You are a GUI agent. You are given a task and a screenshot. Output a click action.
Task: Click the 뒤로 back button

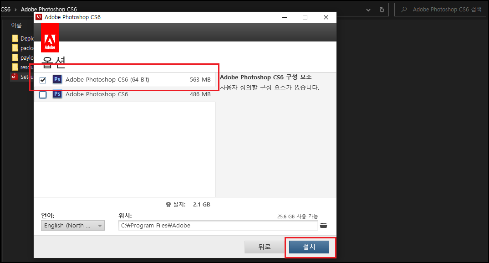[265, 247]
